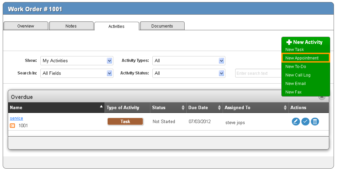Sort by the Due Date column header
337x170 pixels.
point(198,108)
